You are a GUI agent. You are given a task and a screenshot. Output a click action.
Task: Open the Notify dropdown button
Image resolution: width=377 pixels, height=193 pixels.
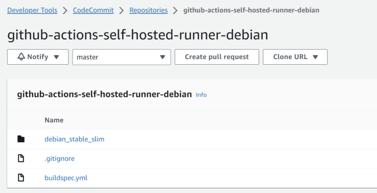click(x=38, y=57)
